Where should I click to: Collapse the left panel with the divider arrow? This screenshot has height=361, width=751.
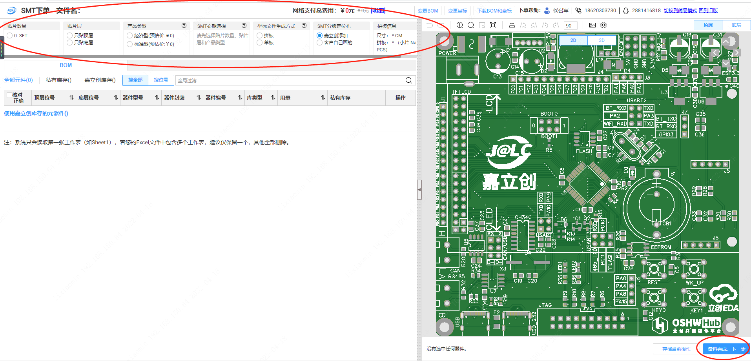pyautogui.click(x=419, y=190)
